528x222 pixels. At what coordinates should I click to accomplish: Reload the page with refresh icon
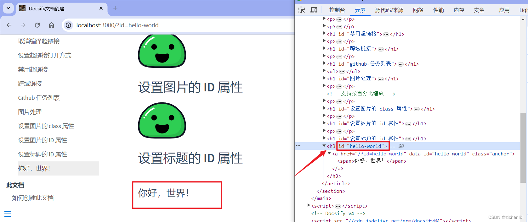pos(37,25)
